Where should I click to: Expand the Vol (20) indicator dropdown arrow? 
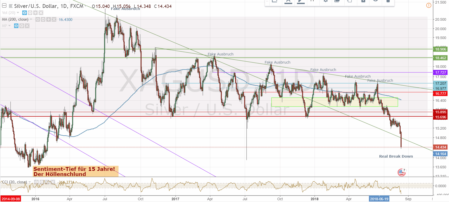tap(18, 13)
